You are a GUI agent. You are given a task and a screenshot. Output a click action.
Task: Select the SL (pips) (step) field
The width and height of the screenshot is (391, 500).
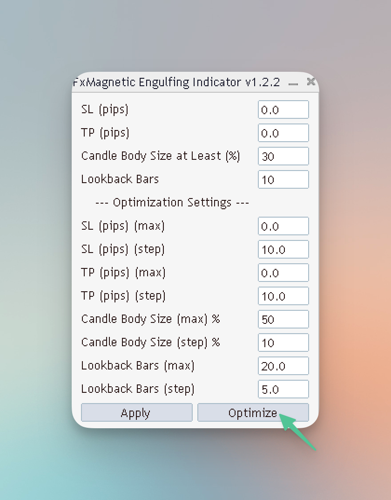click(x=283, y=250)
